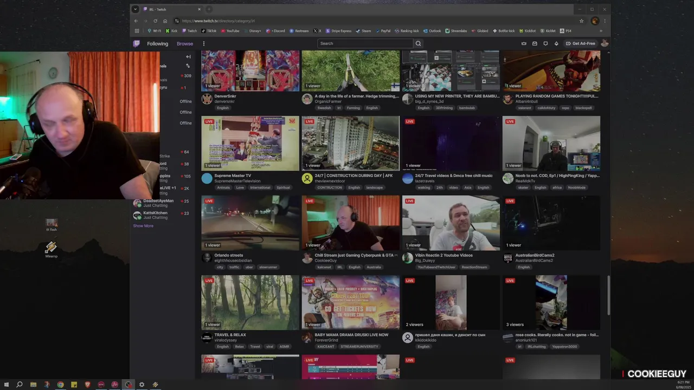This screenshot has width=694, height=390.
Task: Open Brave browser from the taskbar
Action: click(87, 385)
